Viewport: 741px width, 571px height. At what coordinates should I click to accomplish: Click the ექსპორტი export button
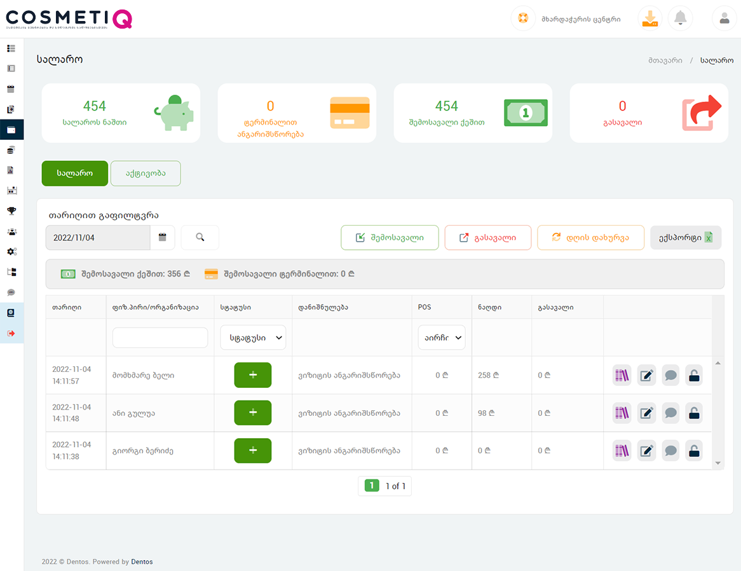686,238
